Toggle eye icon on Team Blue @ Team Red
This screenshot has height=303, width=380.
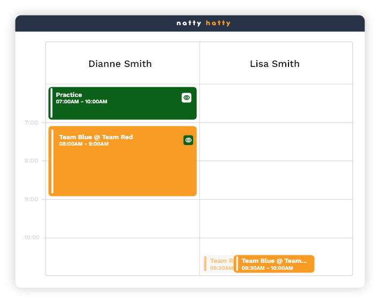(x=188, y=140)
